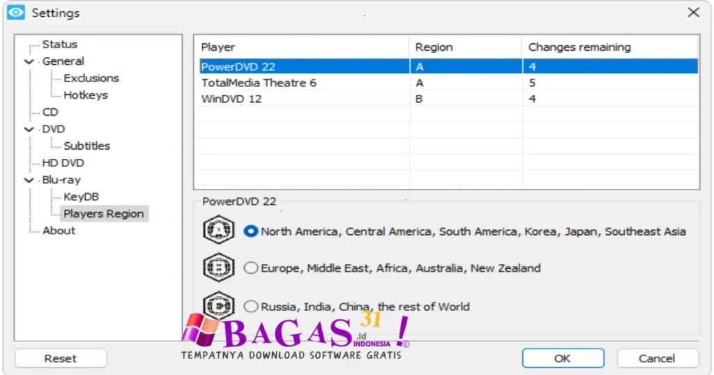
Task: Select the Players Region tree item
Action: [104, 213]
